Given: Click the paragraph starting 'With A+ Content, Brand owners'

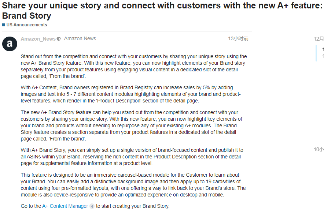Looking at the screenshot, I should click(130, 94).
